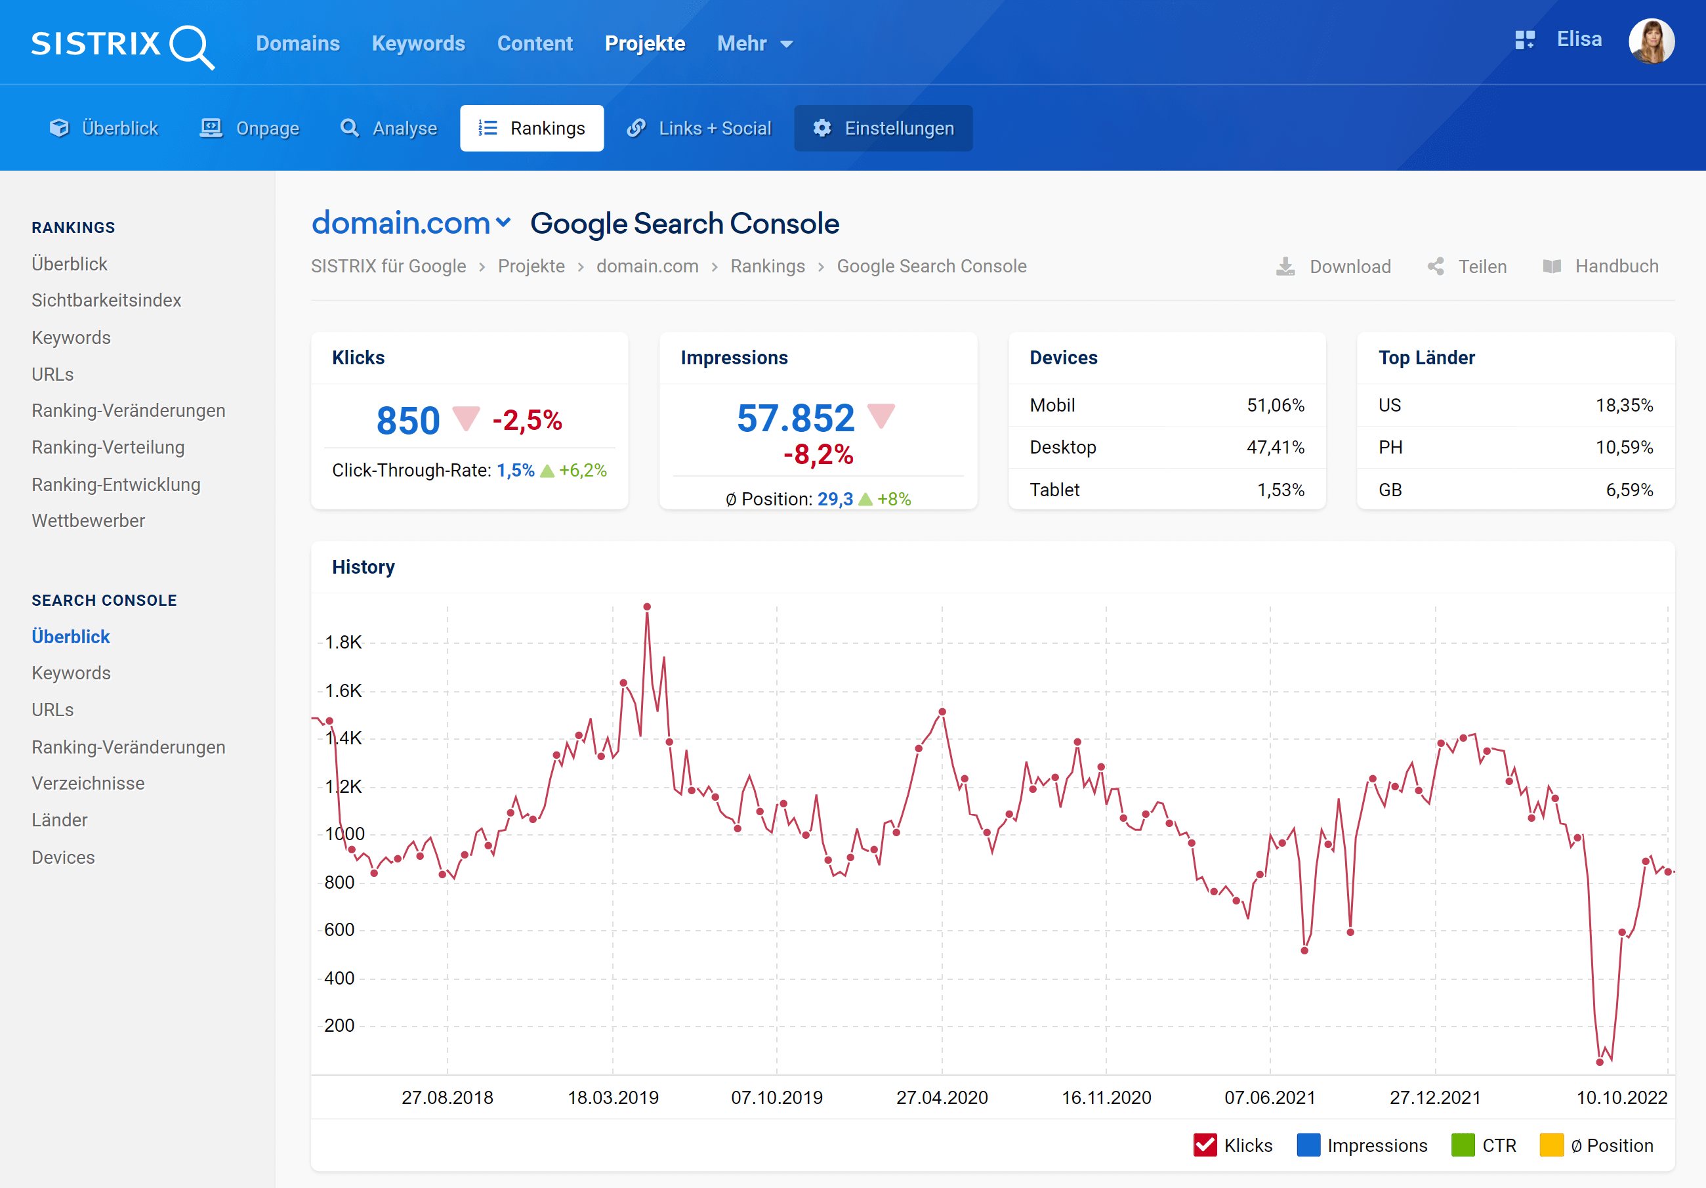Expand the Mehr dropdown arrow

tap(786, 45)
